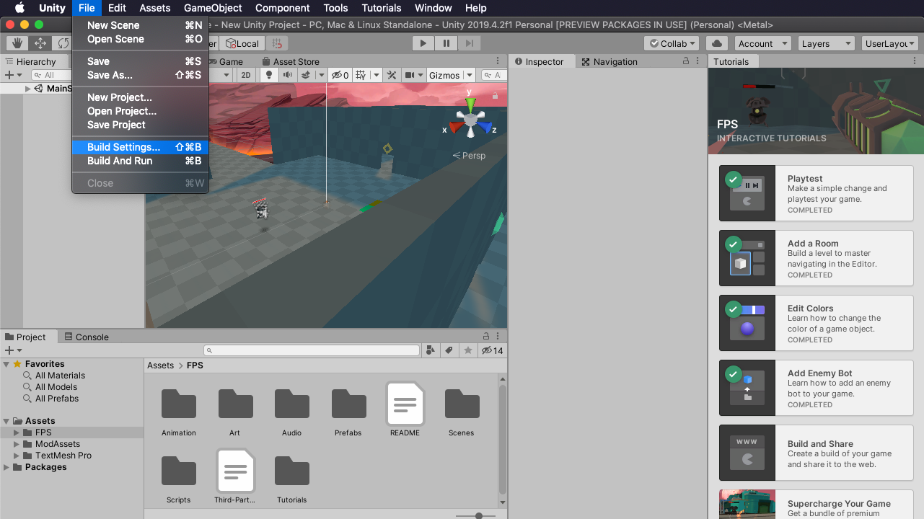Open the Layers dropdown
924x519 pixels.
[825, 43]
